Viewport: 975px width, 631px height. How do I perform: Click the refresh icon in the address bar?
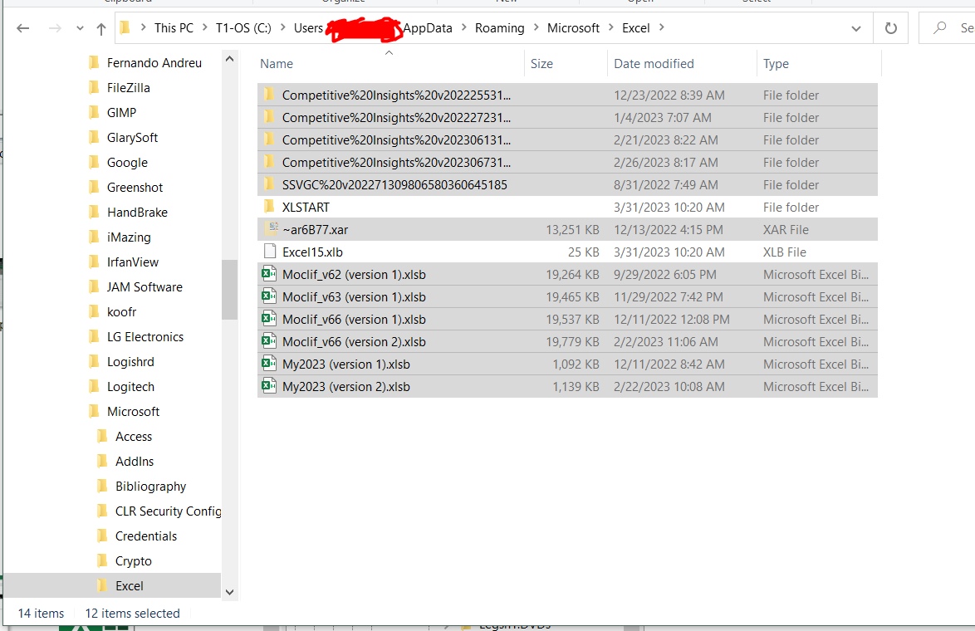coord(889,27)
